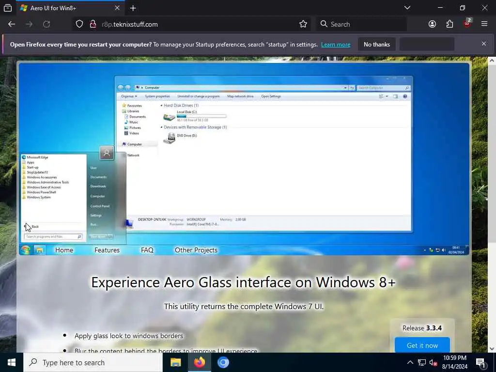Open Firefox View at the tab strip start
This screenshot has width=496, height=372.
8,8
